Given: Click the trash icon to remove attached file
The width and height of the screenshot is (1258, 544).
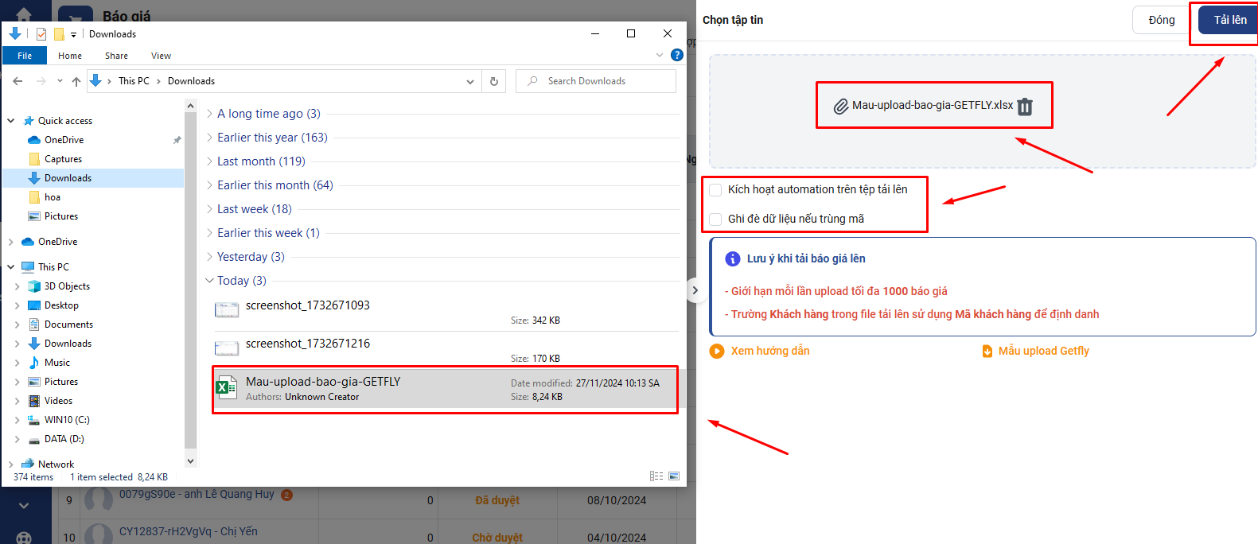Looking at the screenshot, I should point(1025,107).
